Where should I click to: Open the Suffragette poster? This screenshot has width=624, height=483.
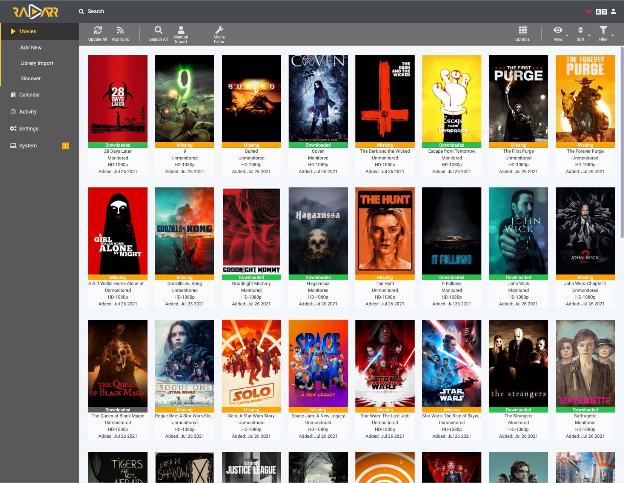[585, 363]
